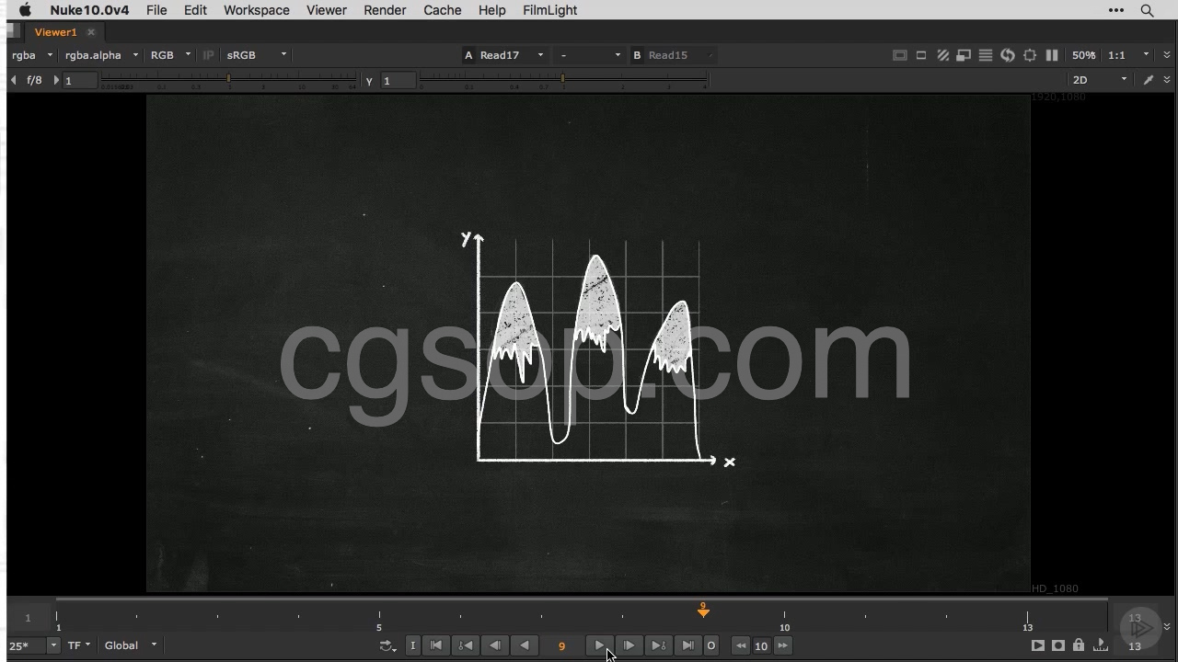Step forward one frame
The width and height of the screenshot is (1178, 662).
(629, 645)
